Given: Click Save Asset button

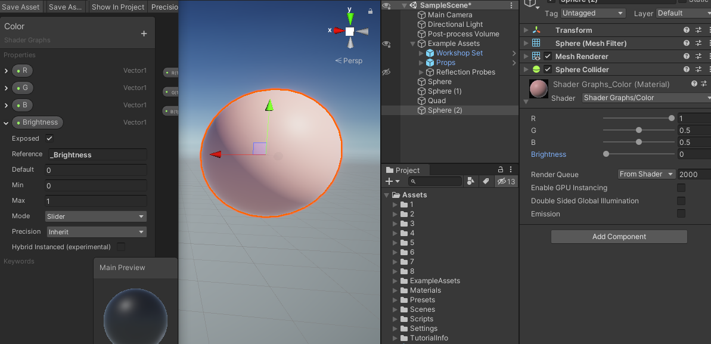Looking at the screenshot, I should (20, 7).
